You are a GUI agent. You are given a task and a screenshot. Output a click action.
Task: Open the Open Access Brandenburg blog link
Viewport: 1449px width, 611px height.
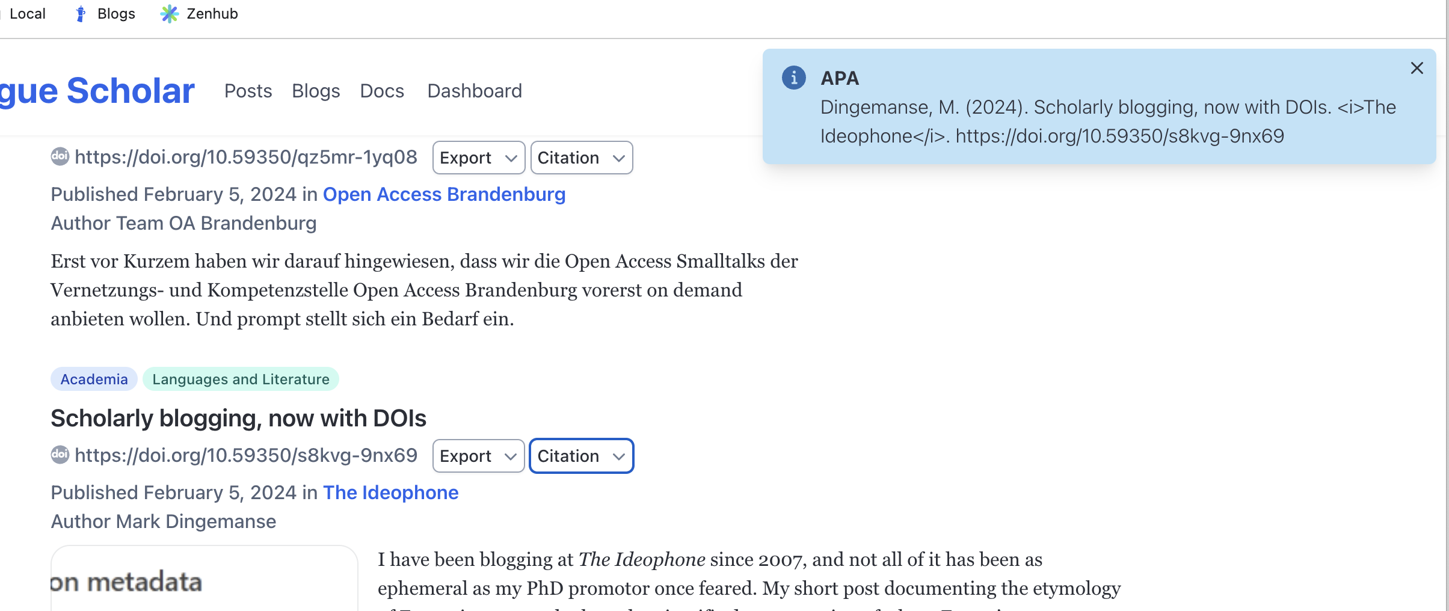point(444,194)
